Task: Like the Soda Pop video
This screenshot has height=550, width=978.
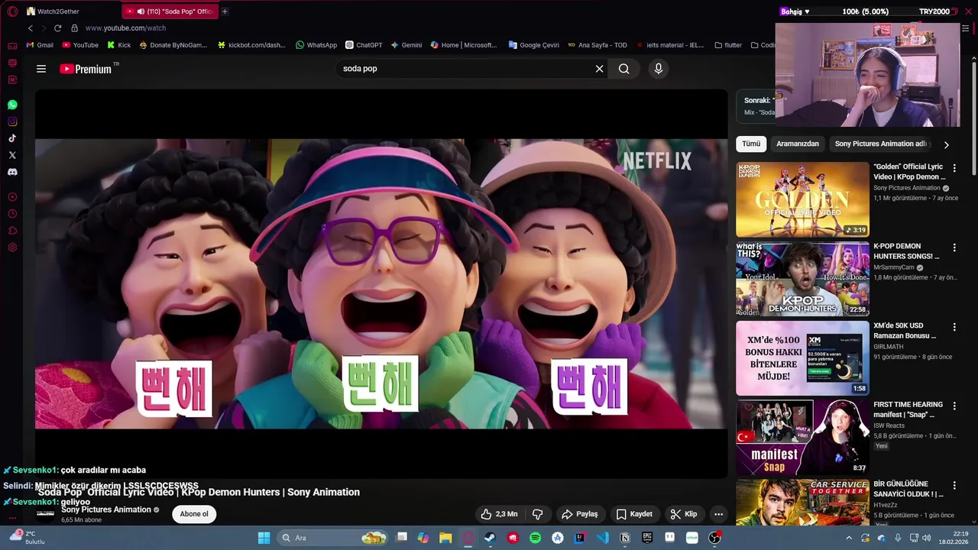Action: tap(499, 514)
